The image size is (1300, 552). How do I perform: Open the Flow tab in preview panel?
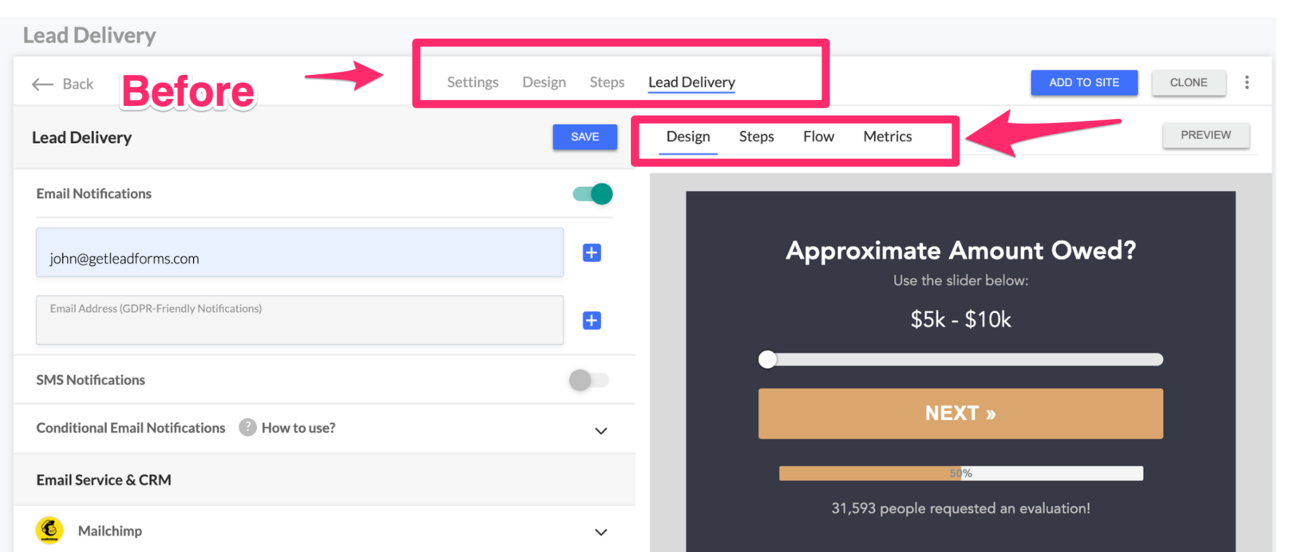pos(818,137)
